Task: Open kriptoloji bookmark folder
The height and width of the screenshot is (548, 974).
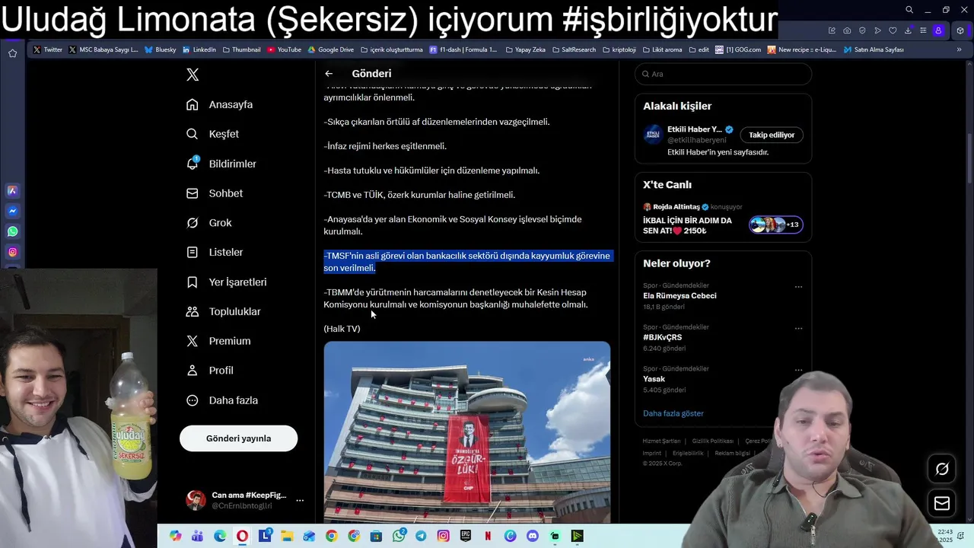Action: tap(619, 49)
